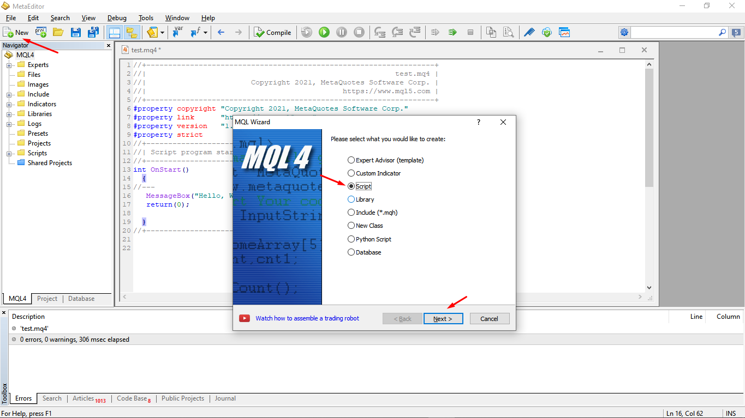745x418 pixels.
Task: Expand the Indicators folder tree node
Action: coord(9,104)
